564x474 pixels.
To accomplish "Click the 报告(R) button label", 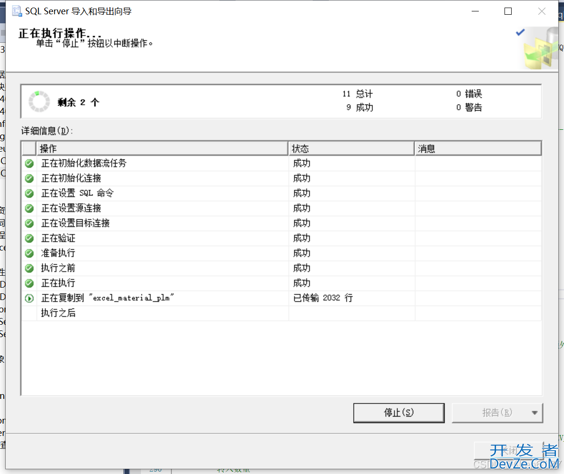I will click(x=497, y=413).
